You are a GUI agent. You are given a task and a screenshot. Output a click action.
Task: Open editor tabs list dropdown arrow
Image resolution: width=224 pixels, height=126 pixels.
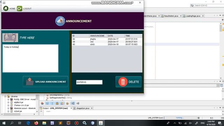click(x=220, y=15)
